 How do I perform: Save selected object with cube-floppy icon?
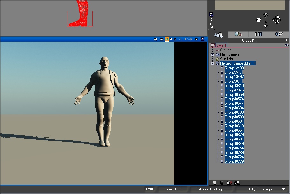237,183
